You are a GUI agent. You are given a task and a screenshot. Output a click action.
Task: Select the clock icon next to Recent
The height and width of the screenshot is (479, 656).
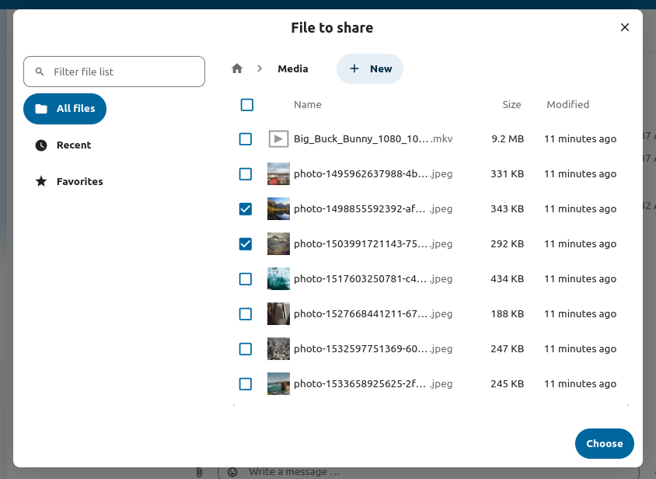coord(40,145)
